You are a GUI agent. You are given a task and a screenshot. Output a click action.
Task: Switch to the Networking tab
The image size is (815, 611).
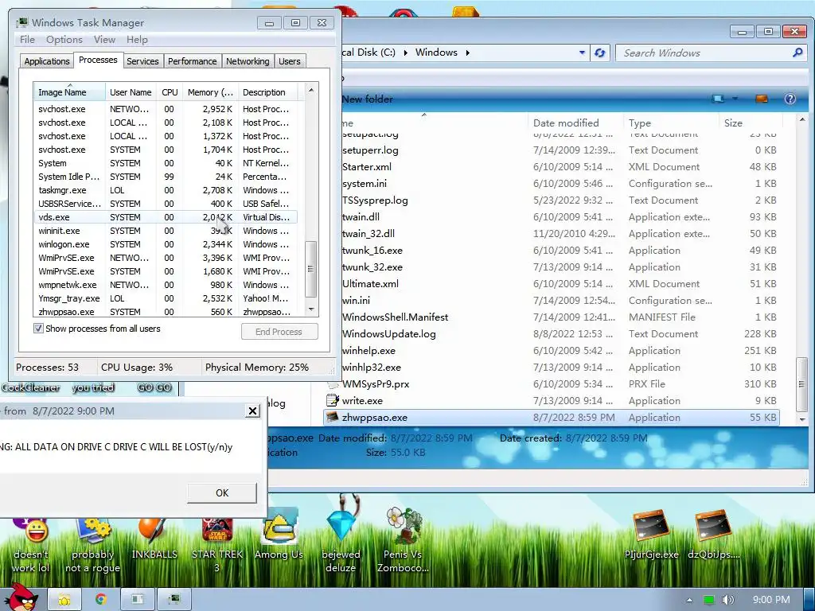[248, 61]
